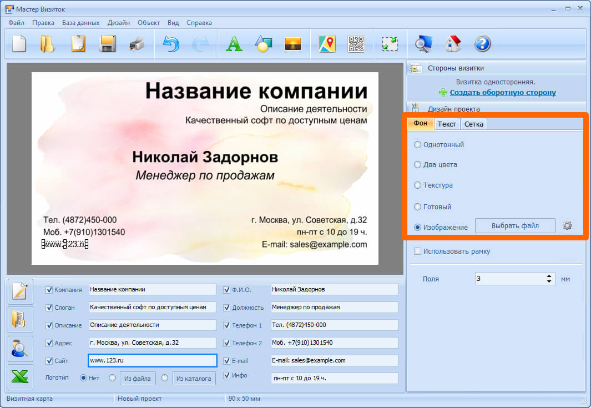Image resolution: width=591 pixels, height=408 pixels.
Task: Click the printer icon in toolbar
Action: click(136, 44)
